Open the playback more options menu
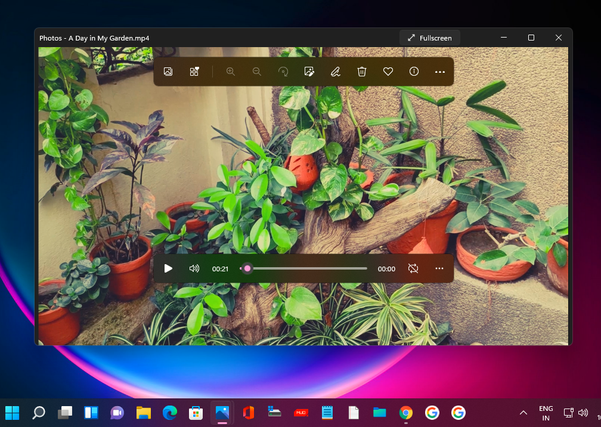The width and height of the screenshot is (601, 427). [x=439, y=268]
